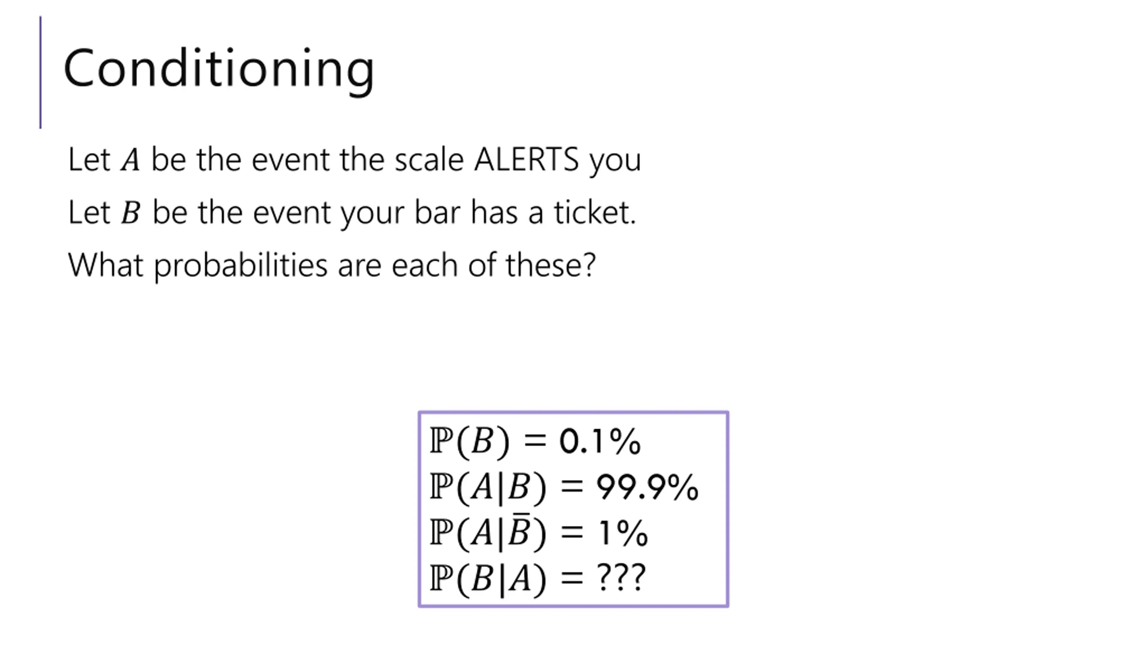Click the word event in first sentence
Viewport: 1147px width, 645px height.
[x=290, y=161]
